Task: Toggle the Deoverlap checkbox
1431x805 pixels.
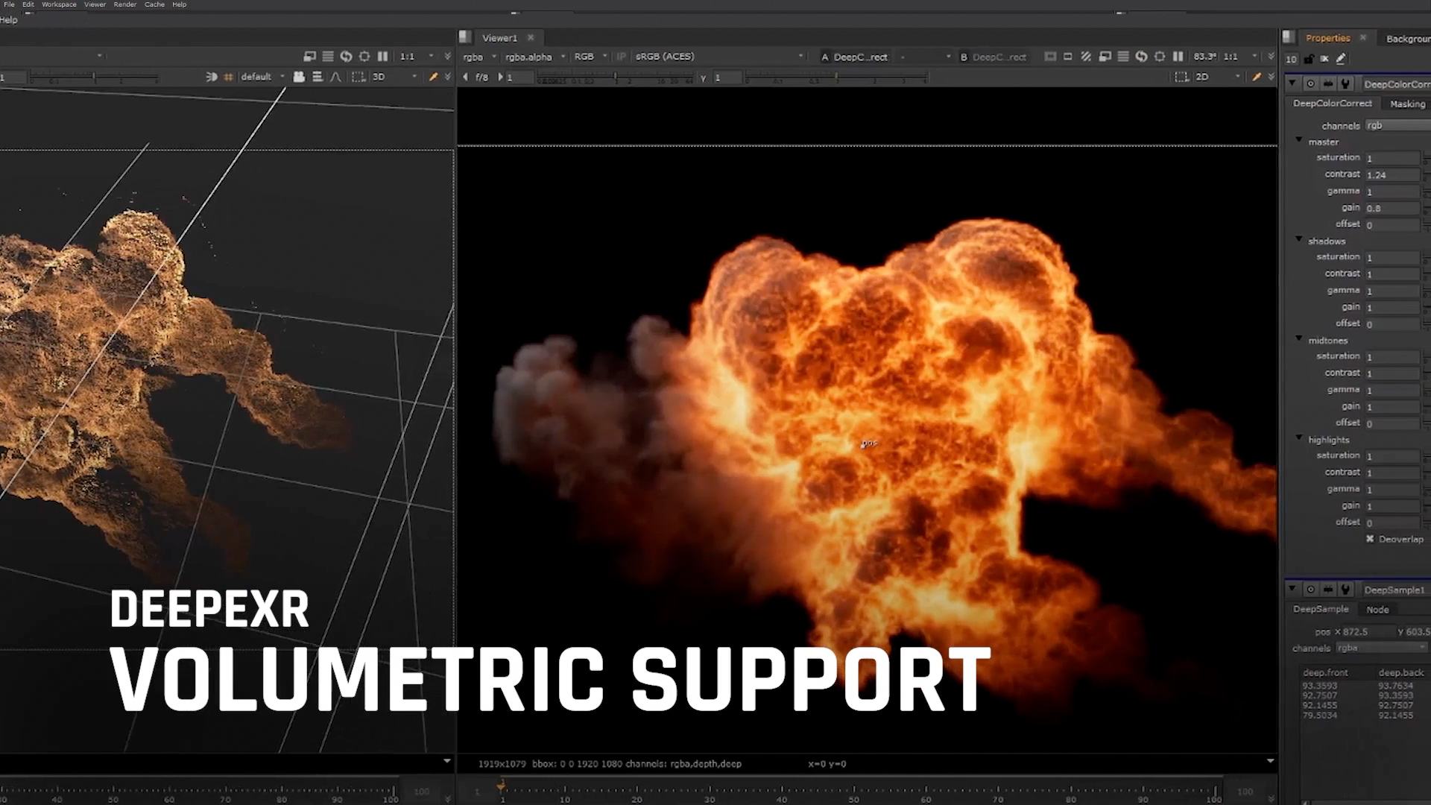Action: [1370, 539]
